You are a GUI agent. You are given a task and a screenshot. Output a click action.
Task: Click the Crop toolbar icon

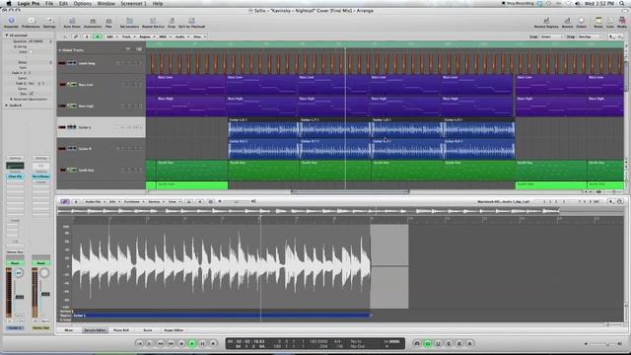pyautogui.click(x=172, y=22)
